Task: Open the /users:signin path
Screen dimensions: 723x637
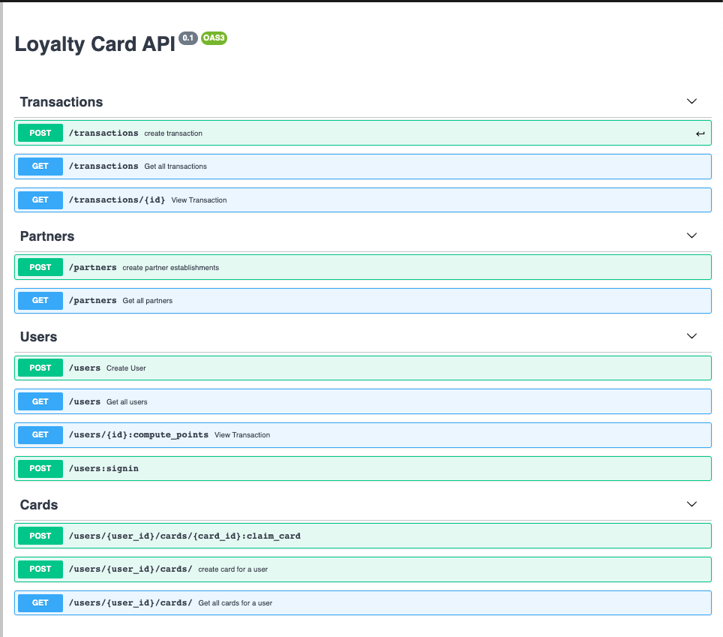Action: [x=103, y=469]
